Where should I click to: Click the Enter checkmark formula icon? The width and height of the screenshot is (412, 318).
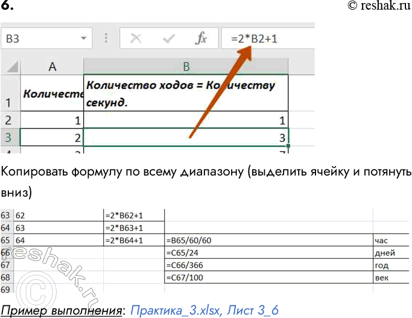[169, 39]
